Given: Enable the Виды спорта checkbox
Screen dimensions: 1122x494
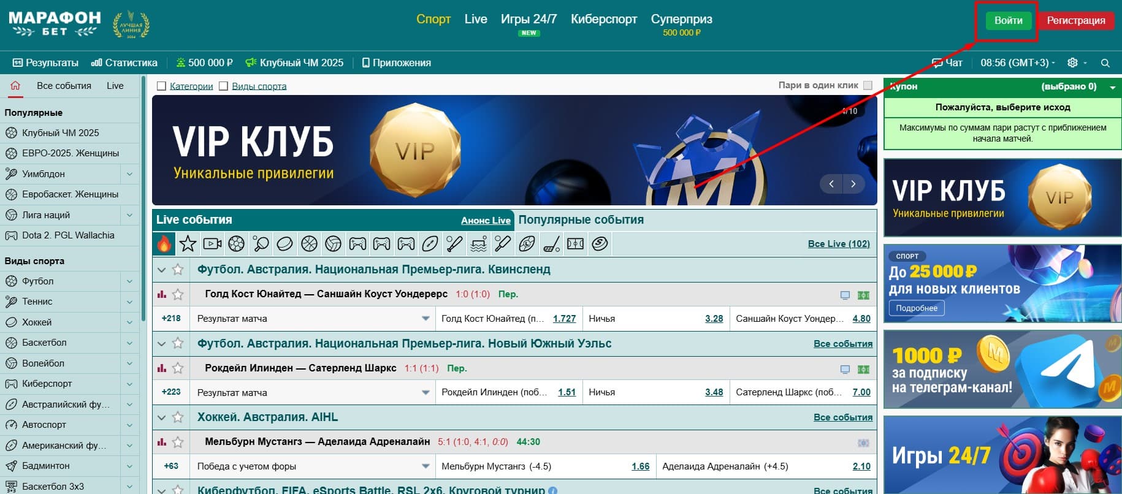Looking at the screenshot, I should [224, 86].
